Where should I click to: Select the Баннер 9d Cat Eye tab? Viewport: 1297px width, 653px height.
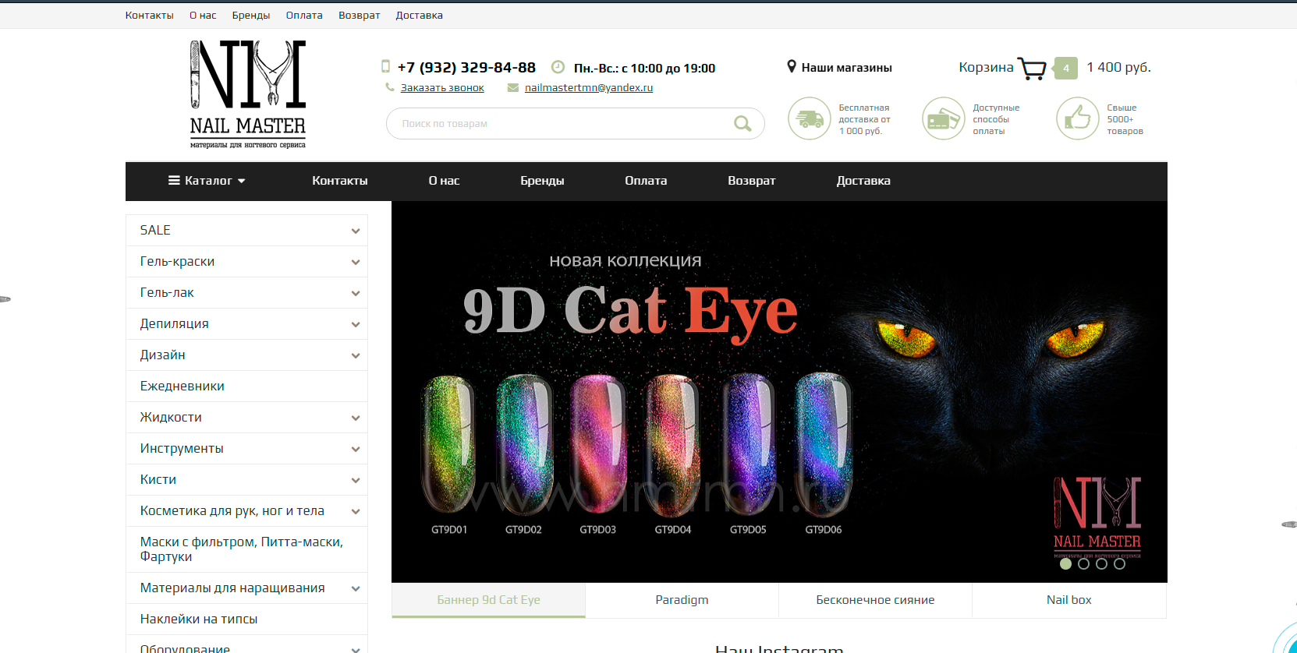click(x=488, y=600)
